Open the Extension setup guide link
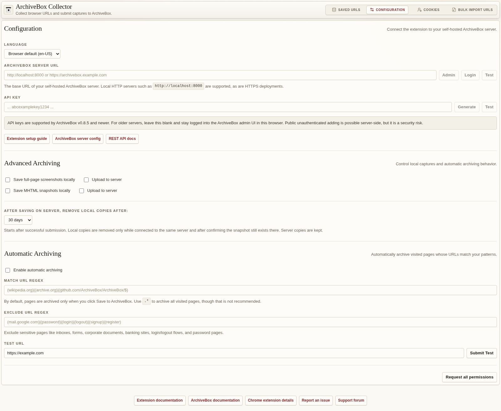Image resolution: width=501 pixels, height=411 pixels. point(27,139)
